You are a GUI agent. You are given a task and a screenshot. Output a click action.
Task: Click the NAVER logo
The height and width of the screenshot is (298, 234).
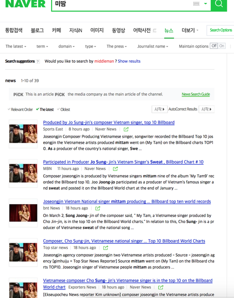(26, 4)
